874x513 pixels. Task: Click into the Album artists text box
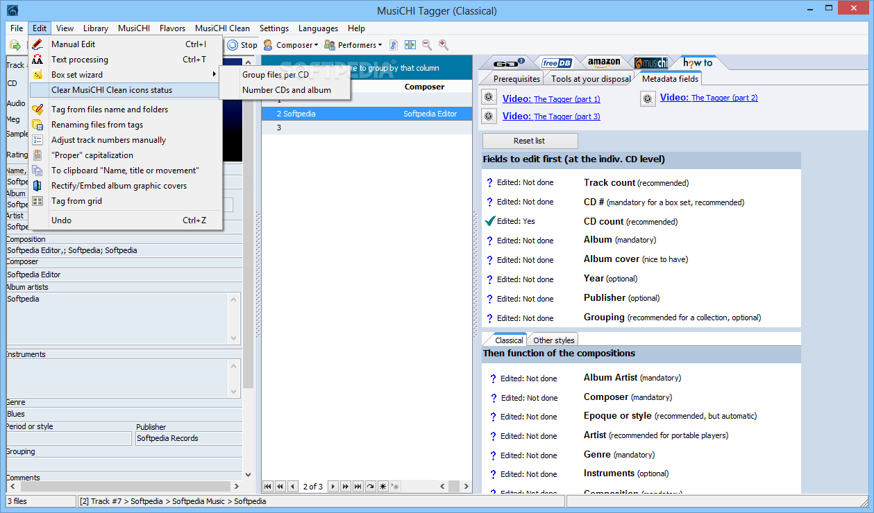[117, 319]
